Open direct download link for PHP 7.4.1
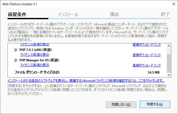Image resolution: width=178 pixels, height=114 pixels. click(x=147, y=55)
